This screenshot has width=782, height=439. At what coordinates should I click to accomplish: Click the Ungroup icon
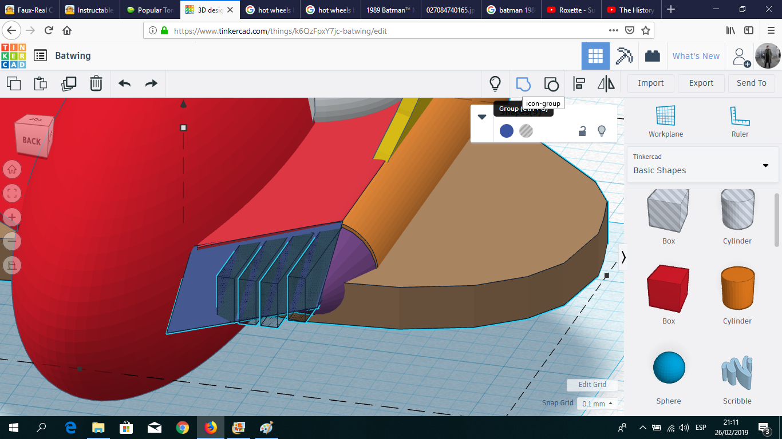[x=551, y=83]
